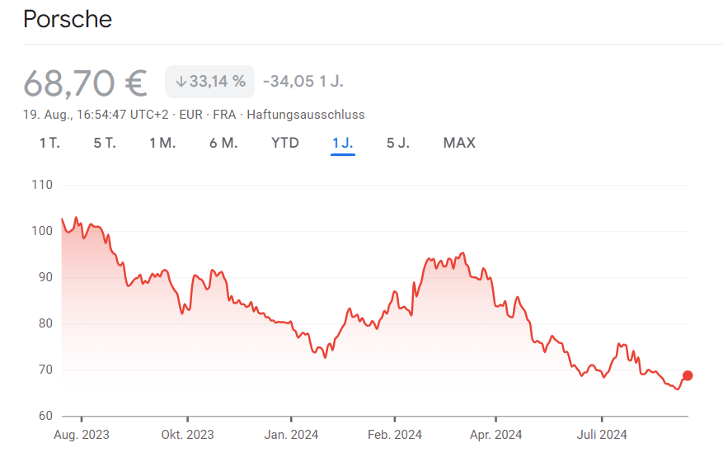Screen dimensions: 723x462
Task: Click the 33,14 % change badge
Action: [x=209, y=82]
